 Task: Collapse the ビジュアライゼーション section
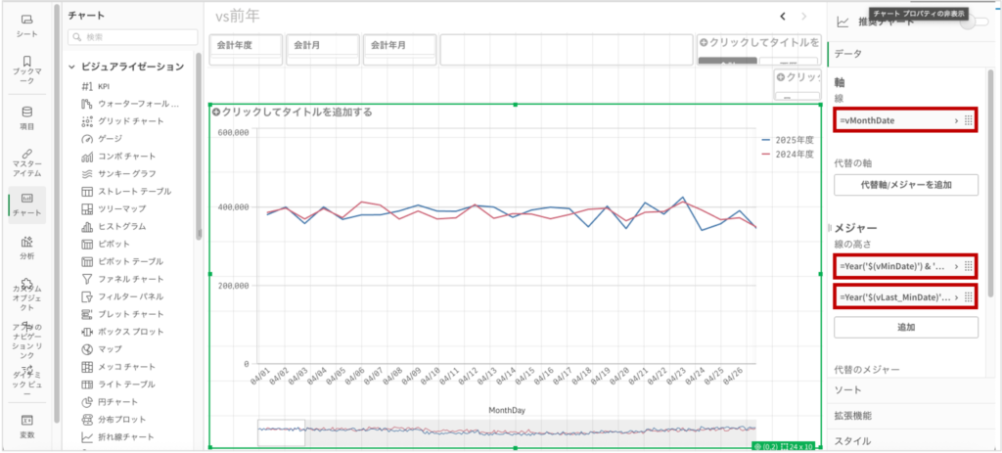[73, 67]
